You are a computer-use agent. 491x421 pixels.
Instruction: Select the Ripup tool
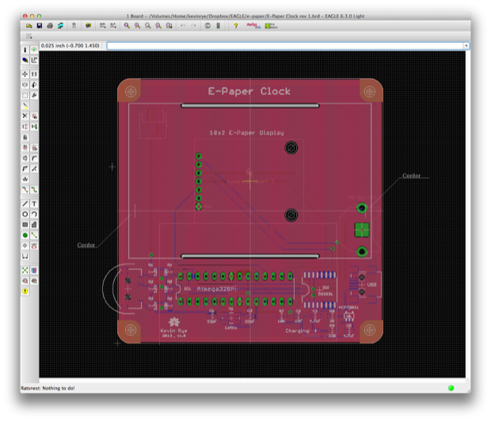34,190
